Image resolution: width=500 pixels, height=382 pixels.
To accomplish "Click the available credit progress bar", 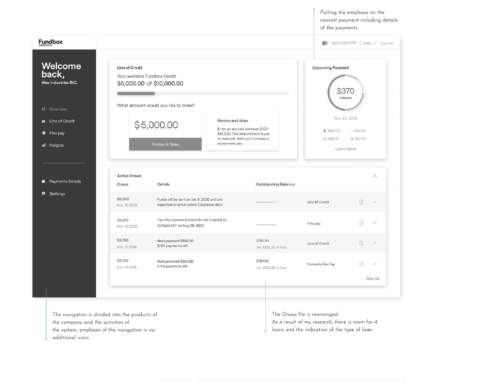I will 203,93.
